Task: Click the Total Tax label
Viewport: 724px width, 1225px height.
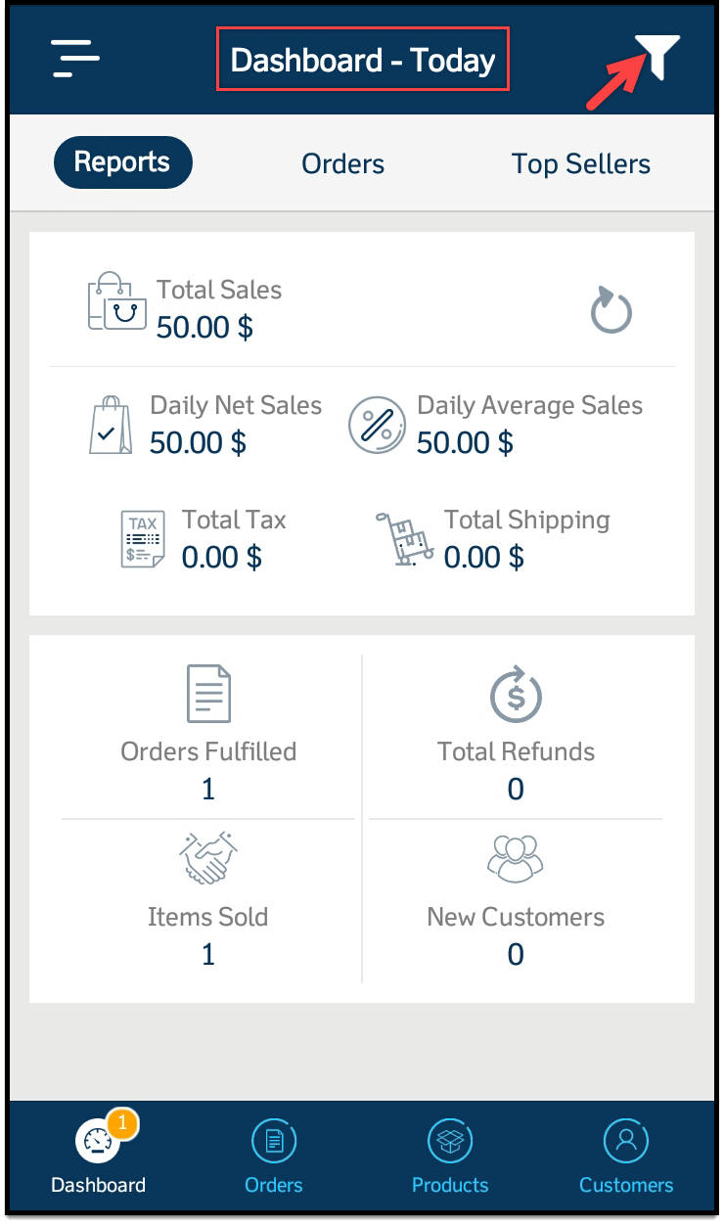Action: click(234, 520)
